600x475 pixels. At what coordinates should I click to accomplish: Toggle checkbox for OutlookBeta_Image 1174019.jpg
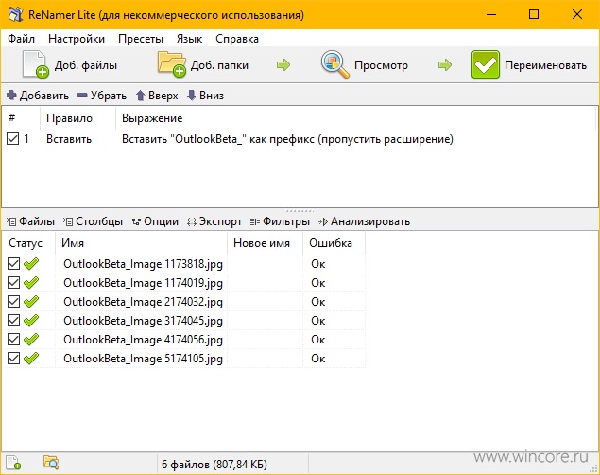(x=13, y=283)
